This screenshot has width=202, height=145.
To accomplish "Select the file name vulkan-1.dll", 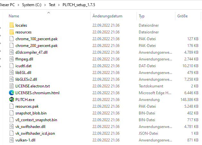I will click(x=25, y=140).
